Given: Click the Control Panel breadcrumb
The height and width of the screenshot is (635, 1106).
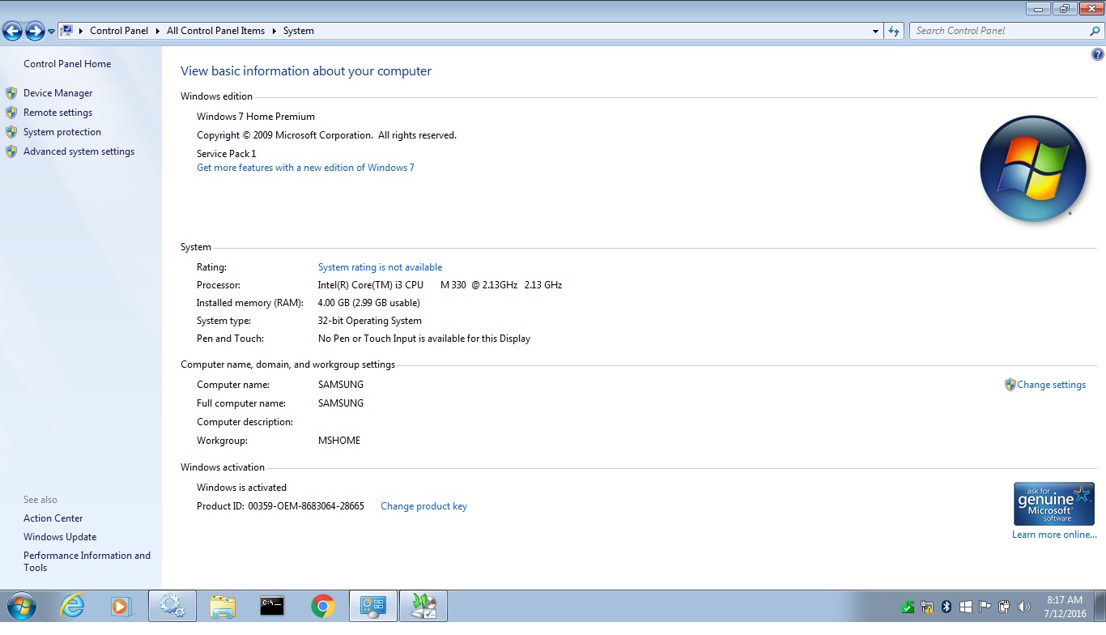Looking at the screenshot, I should [x=119, y=31].
